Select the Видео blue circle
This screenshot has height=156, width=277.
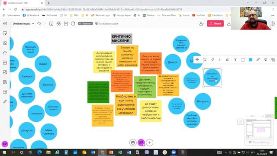pyautogui.click(x=43, y=64)
